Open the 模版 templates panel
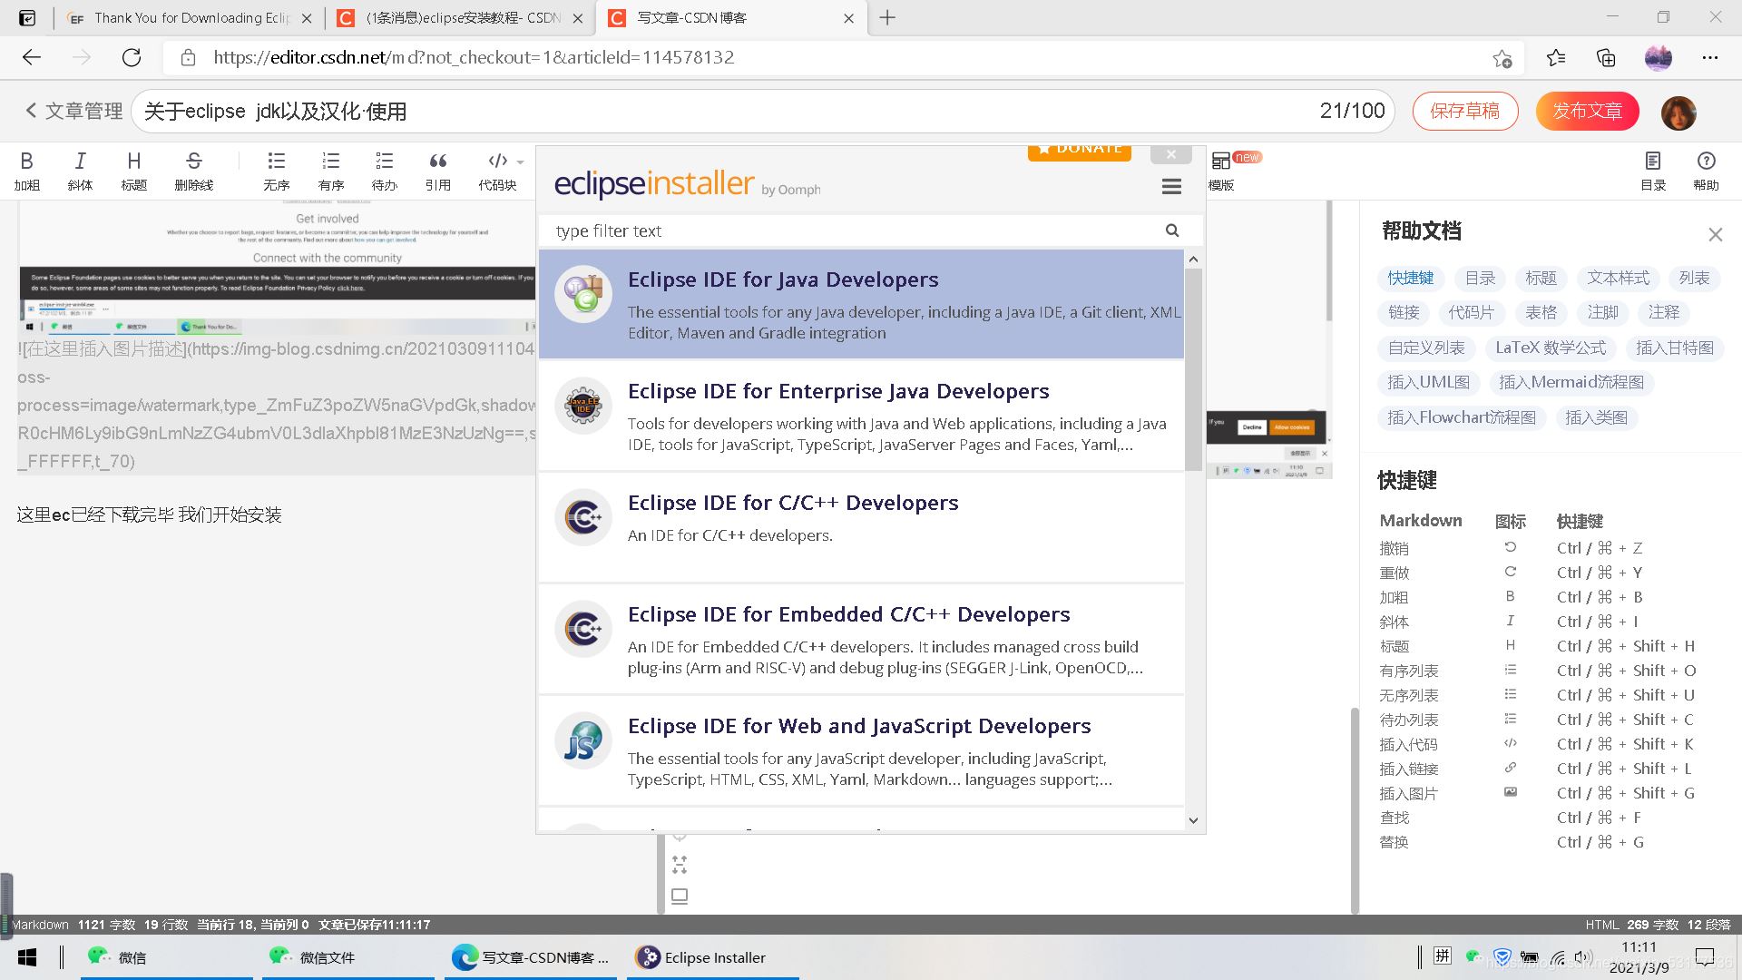The height and width of the screenshot is (980, 1742). coord(1221,171)
